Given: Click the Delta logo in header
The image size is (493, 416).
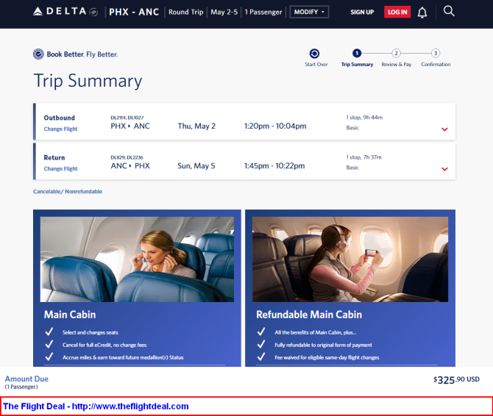Looking at the screenshot, I should tap(65, 12).
